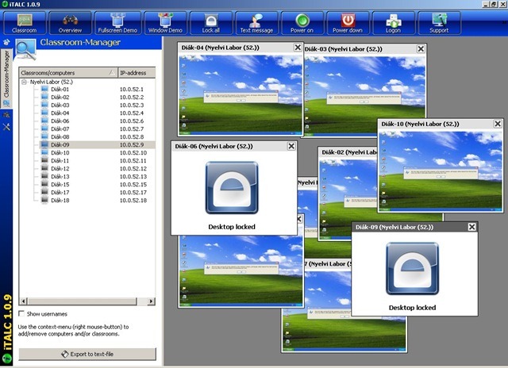Screen dimensions: 508x368
Task: Collapse the Nyelvi Labor (52.) classroom
Action: 24,81
